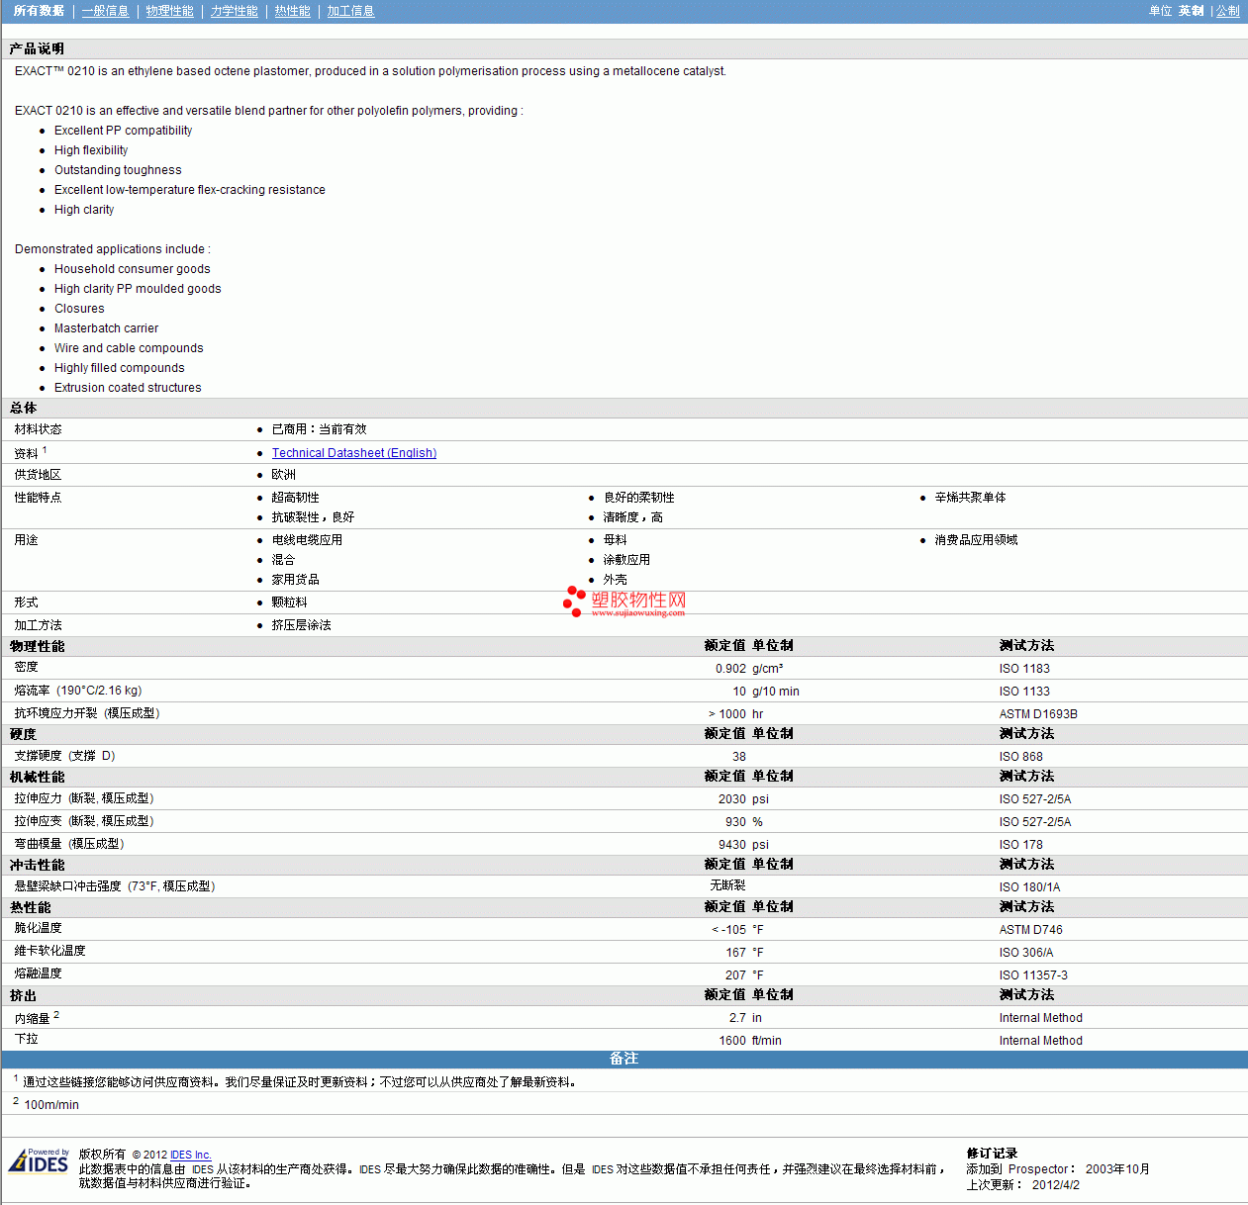Select the ASTM D1693B test method
Screen dimensions: 1248x1205
(x=1038, y=714)
